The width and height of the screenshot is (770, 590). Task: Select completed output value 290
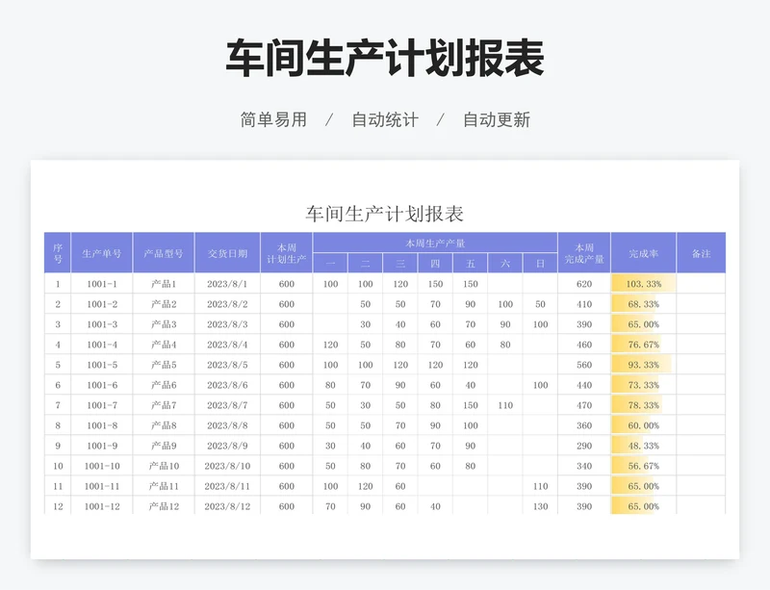tap(584, 446)
